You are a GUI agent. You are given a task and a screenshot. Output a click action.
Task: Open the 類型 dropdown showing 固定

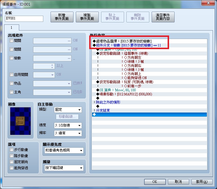pos(68,110)
